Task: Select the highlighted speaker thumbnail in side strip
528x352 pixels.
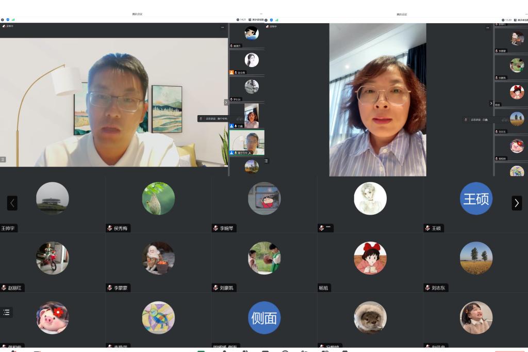Action: point(247,142)
